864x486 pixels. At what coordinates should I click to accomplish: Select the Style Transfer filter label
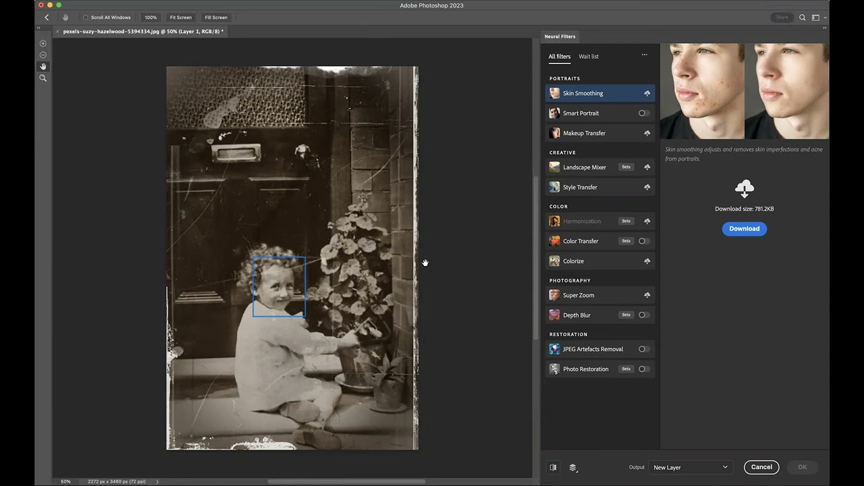point(580,187)
